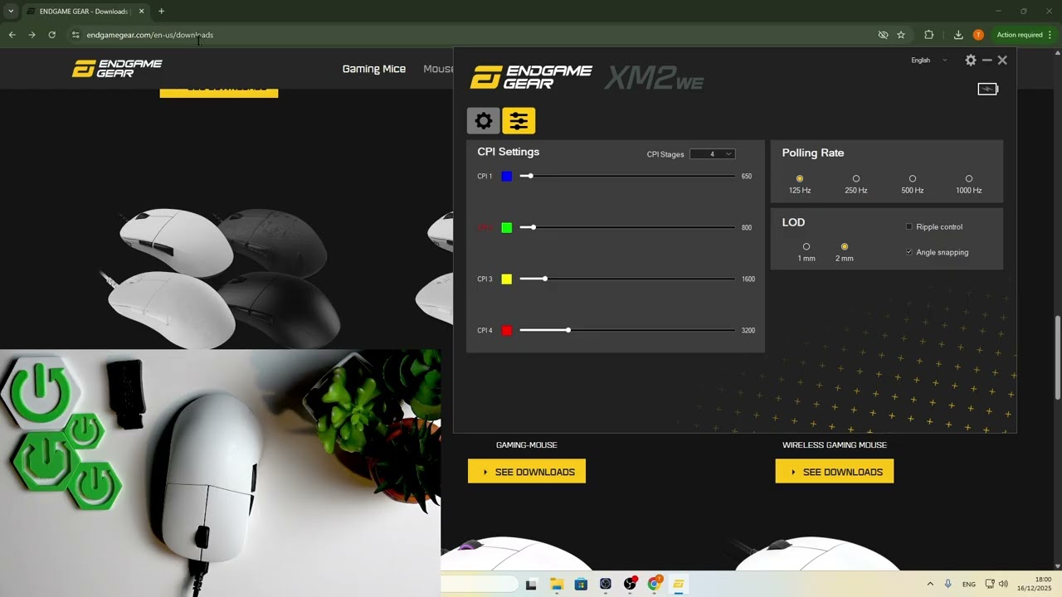This screenshot has height=597, width=1062.
Task: Open Chrome downloads icon
Action: pyautogui.click(x=958, y=35)
